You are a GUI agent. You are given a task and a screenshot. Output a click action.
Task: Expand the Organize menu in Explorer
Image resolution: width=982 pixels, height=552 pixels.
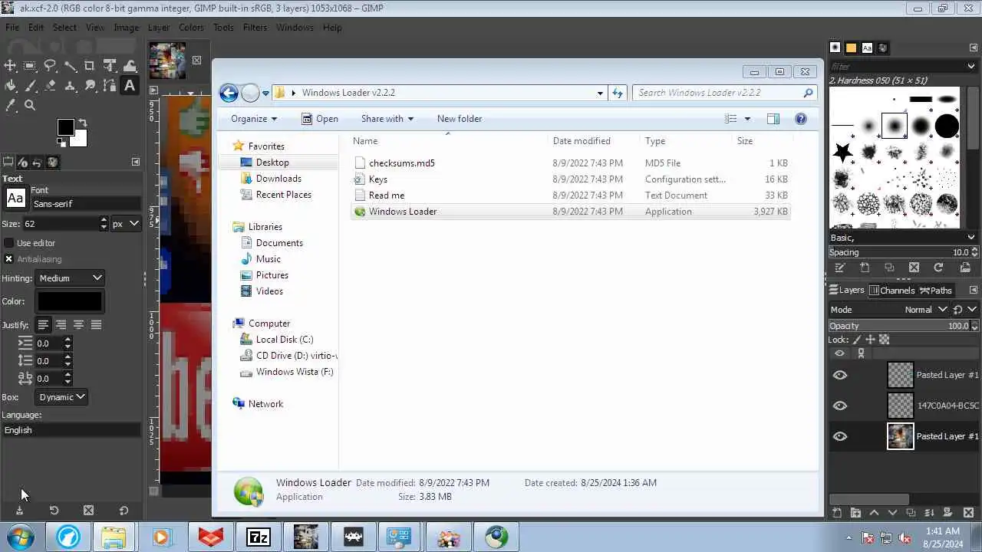click(254, 119)
